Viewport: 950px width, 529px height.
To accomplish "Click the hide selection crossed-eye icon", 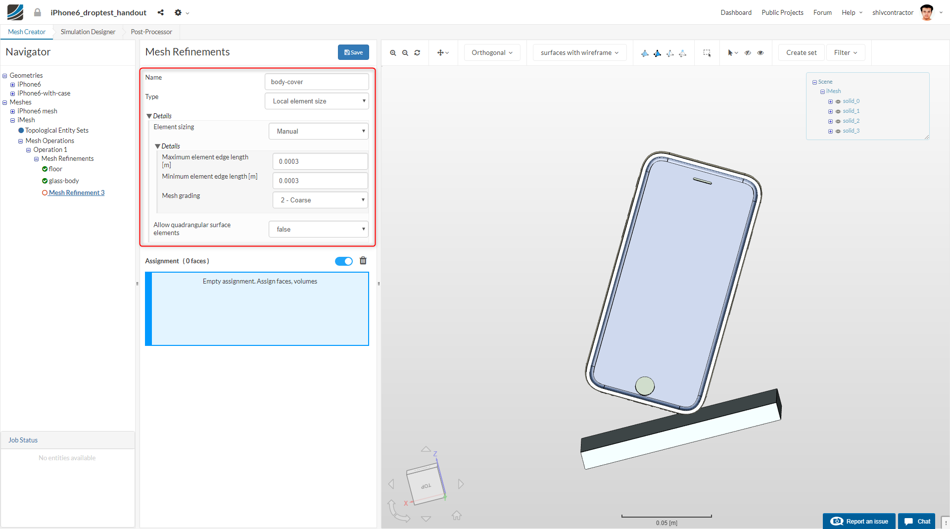I will coord(748,53).
